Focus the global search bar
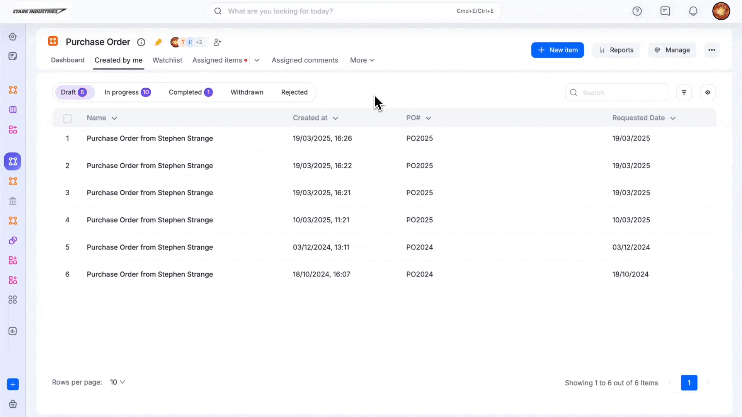 354,11
